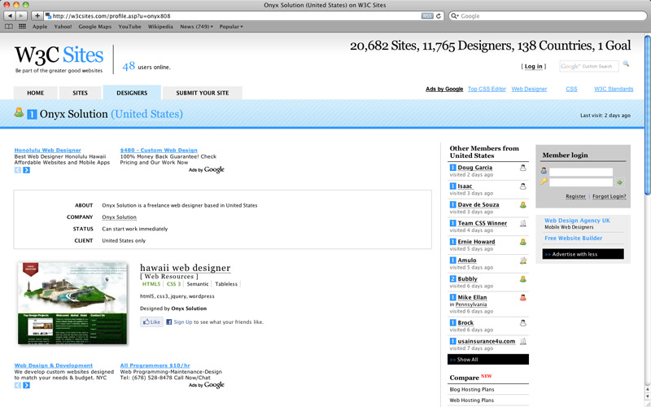
Task: Open the Top CSS Editor ad link
Action: coord(487,89)
